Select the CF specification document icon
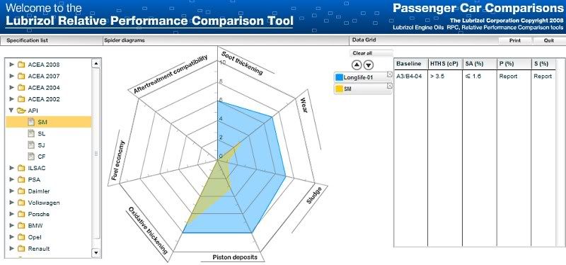Screen dimensions: 566x265 pos(31,157)
